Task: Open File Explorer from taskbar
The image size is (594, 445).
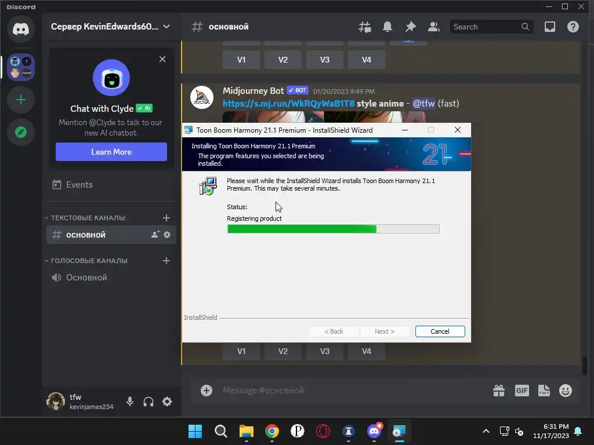Action: pos(246,431)
